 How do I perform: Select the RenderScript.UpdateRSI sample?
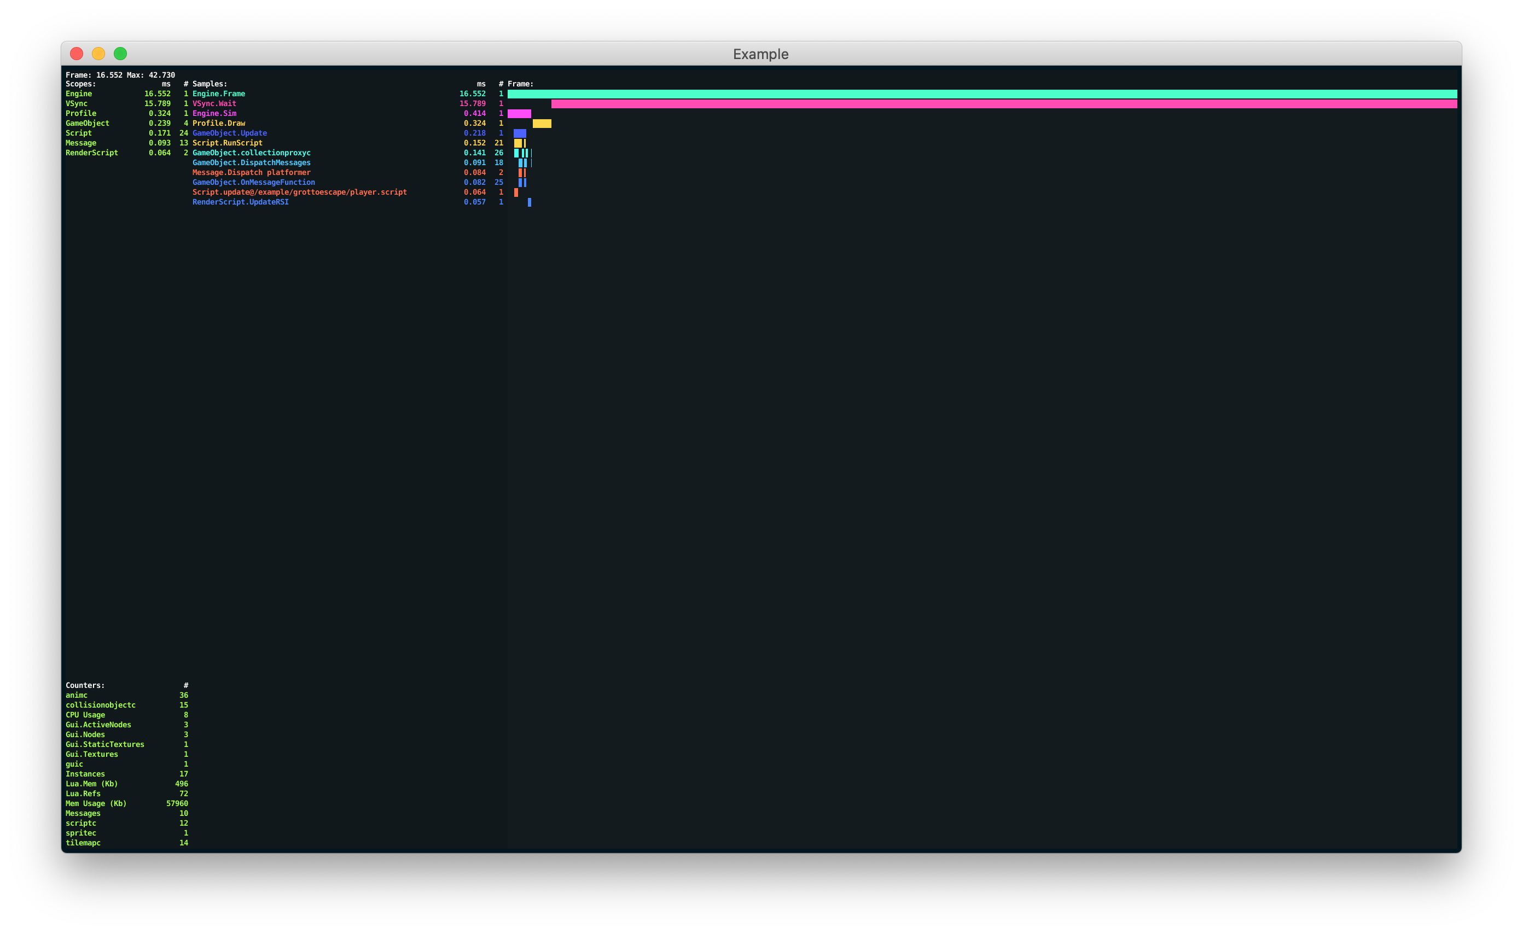point(240,202)
